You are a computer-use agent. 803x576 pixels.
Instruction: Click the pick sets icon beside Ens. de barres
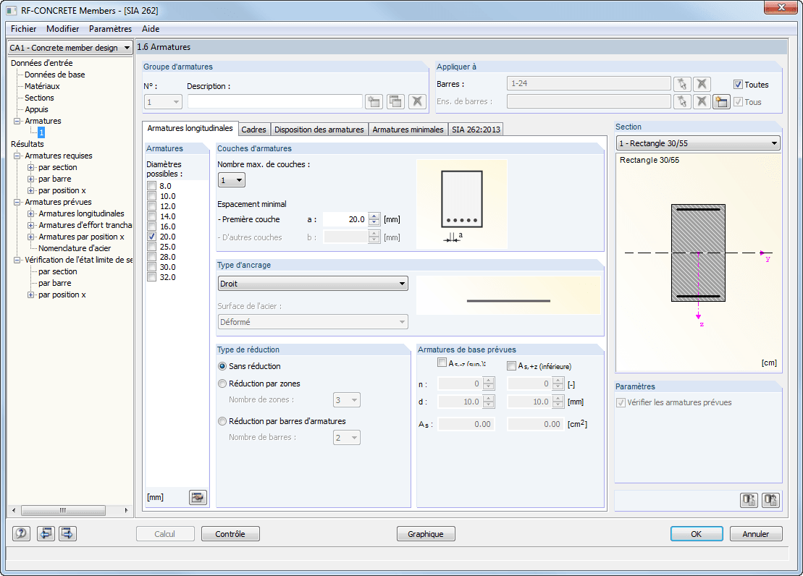click(x=681, y=101)
